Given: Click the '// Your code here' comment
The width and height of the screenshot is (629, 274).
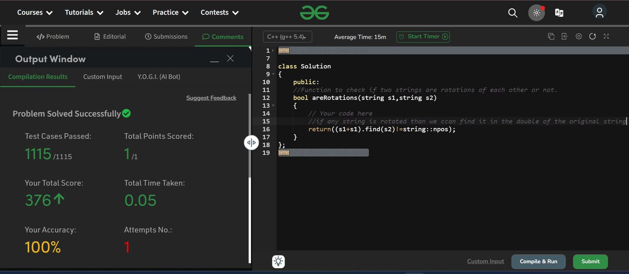Looking at the screenshot, I should point(340,114).
